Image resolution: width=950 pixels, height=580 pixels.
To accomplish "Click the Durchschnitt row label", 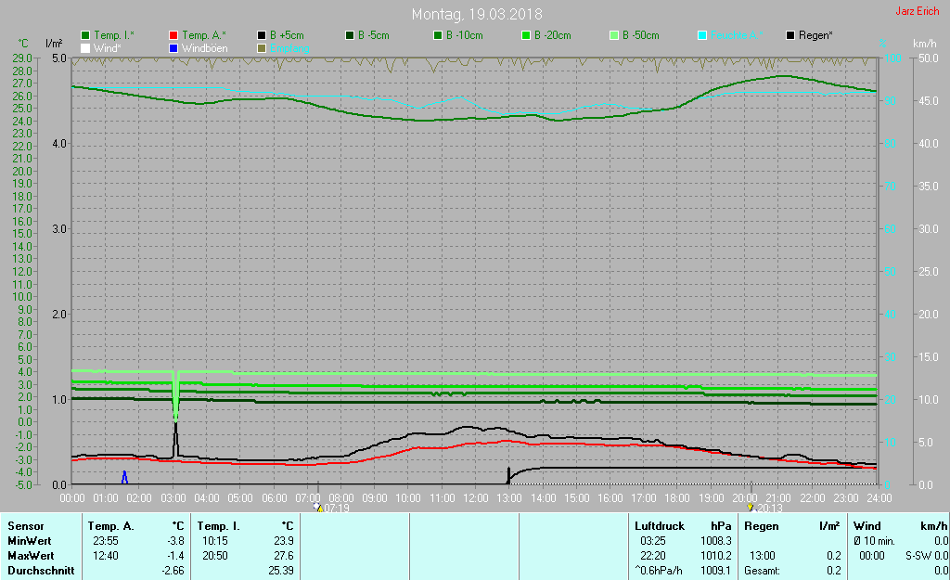I will (41, 571).
